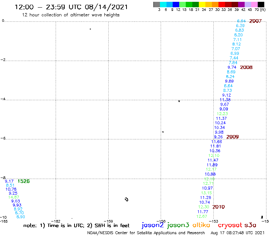
Task: Click the purple swatch in the legend
Action: click(x=241, y=4)
